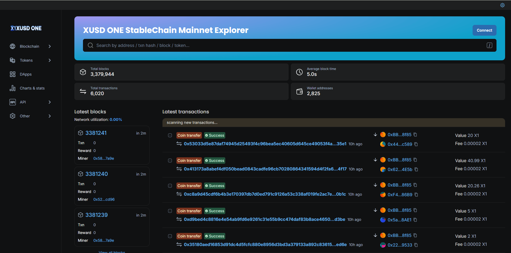Expand the Tokens sidebar section

[x=26, y=60]
